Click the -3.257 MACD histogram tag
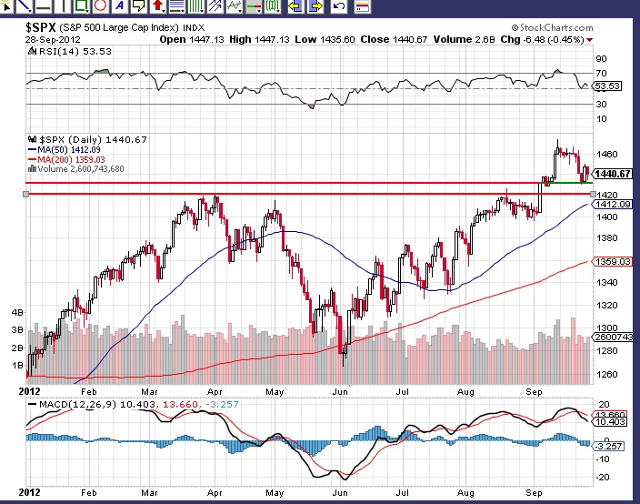Image resolution: width=640 pixels, height=504 pixels. coord(607,446)
